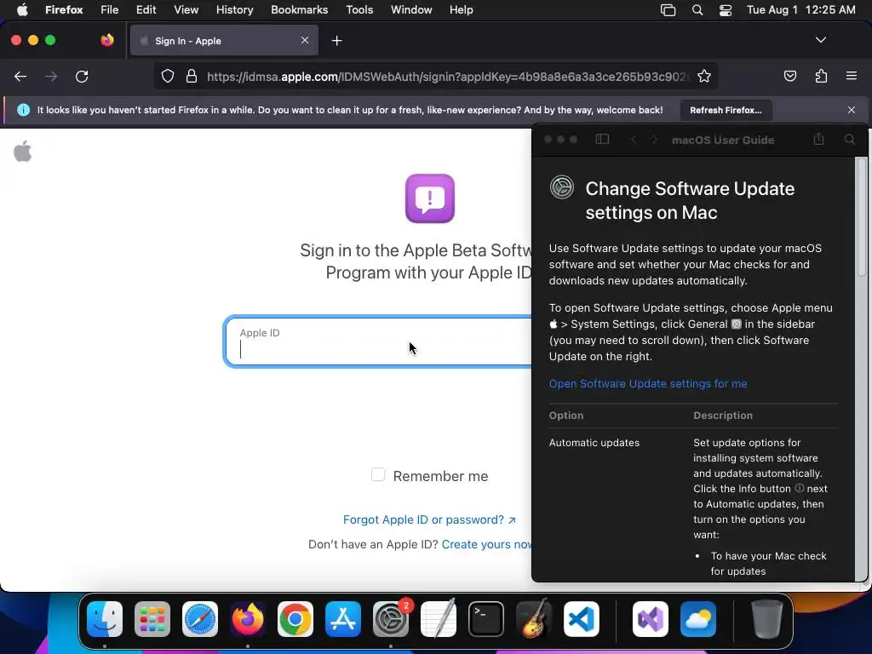The width and height of the screenshot is (872, 654).
Task: Open the Tools menu
Action: pos(359,10)
